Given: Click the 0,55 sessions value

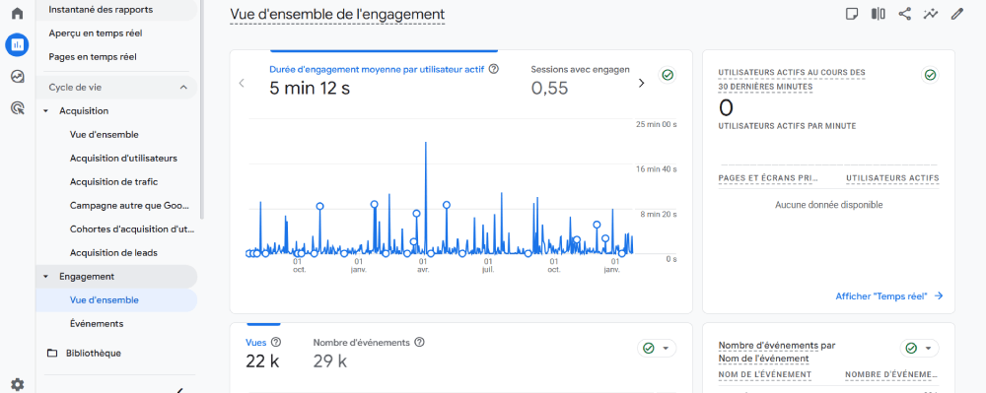Looking at the screenshot, I should click(549, 89).
